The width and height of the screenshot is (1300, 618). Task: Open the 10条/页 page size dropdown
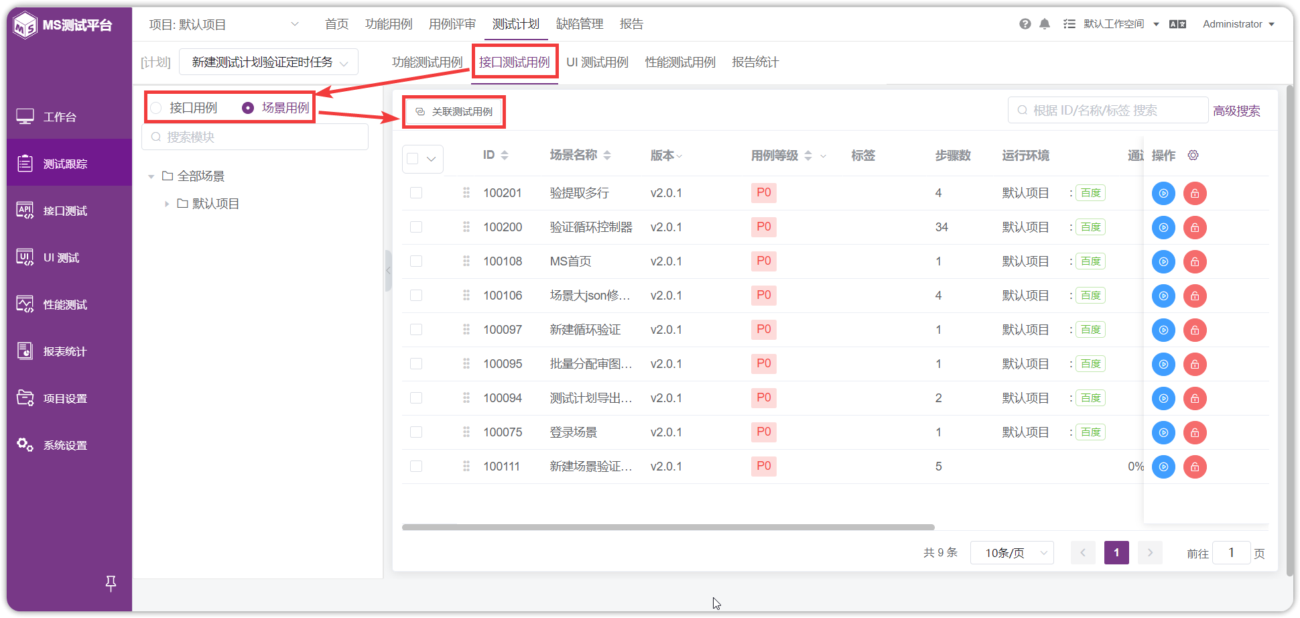coord(1012,553)
